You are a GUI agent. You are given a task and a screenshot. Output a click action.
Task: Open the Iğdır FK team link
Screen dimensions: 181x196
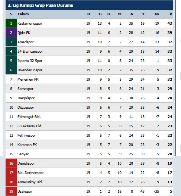tap(24, 32)
